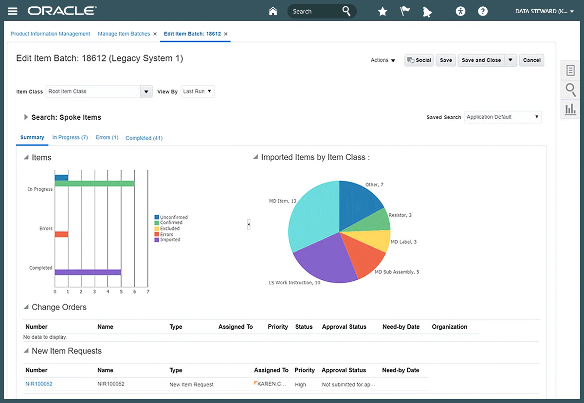
Task: Switch to the Errors (1) tab
Action: pos(107,138)
